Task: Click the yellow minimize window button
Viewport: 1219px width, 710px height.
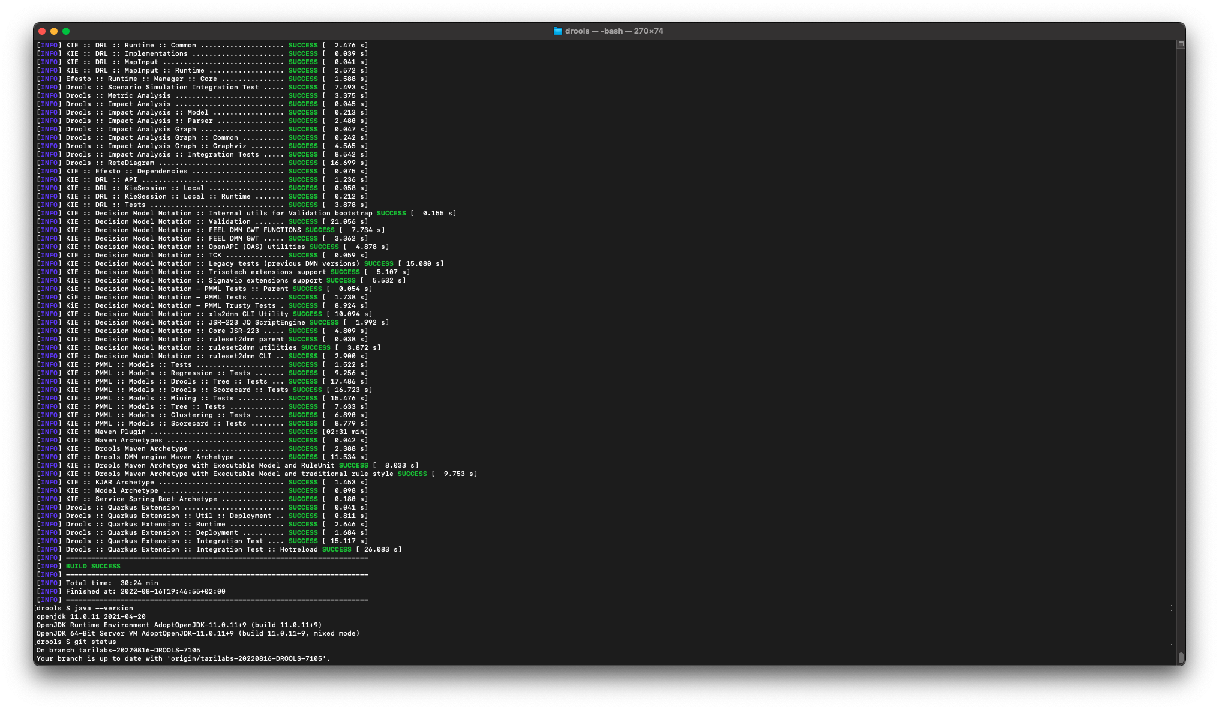Action: tap(54, 31)
